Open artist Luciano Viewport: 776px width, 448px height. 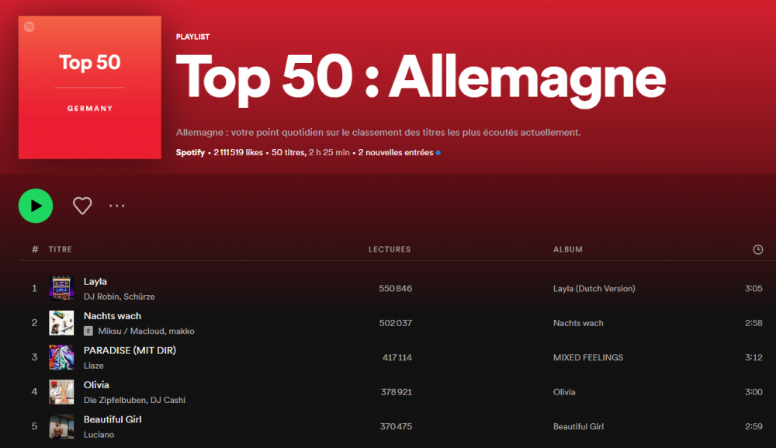pyautogui.click(x=99, y=435)
